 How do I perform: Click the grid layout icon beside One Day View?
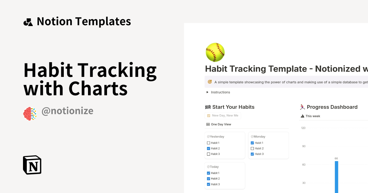[x=208, y=124]
